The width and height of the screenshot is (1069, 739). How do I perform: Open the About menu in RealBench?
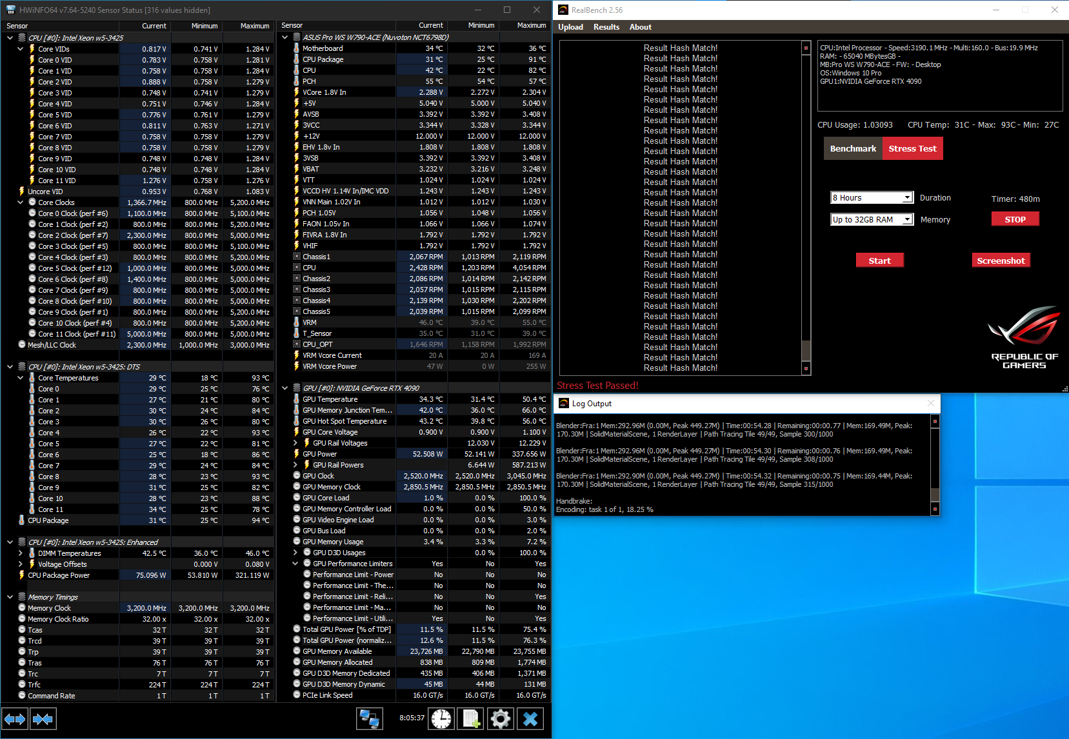point(640,27)
